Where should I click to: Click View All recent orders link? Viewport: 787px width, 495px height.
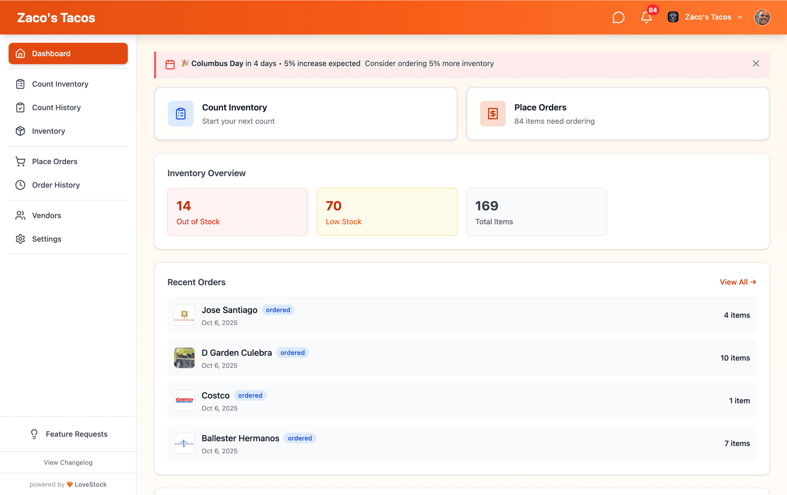pyautogui.click(x=737, y=282)
